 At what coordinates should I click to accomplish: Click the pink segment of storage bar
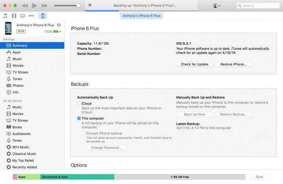click(x=15, y=177)
